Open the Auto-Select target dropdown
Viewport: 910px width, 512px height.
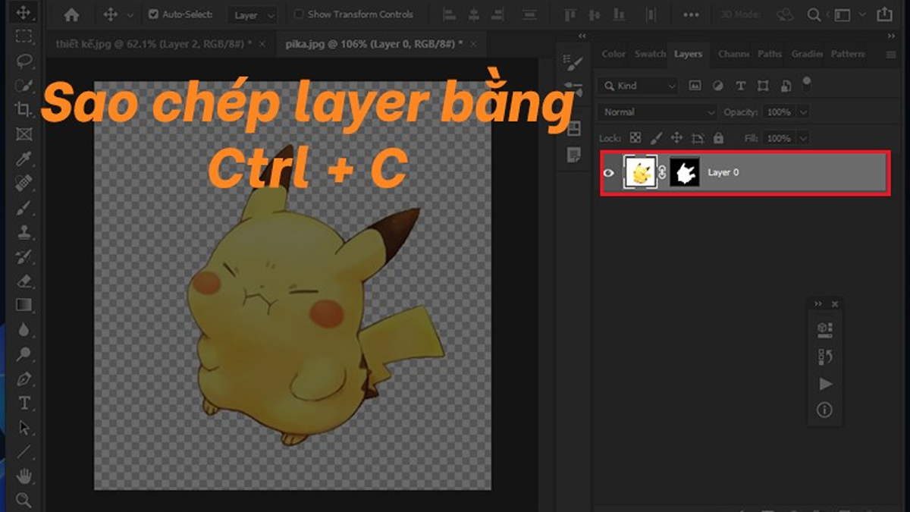point(252,14)
